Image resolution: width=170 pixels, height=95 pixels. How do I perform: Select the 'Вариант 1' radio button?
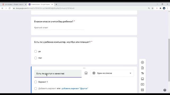point(36,82)
